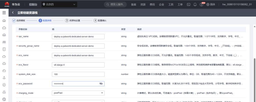Select step 4 配置确认
Screen dimensions: 256x102
(x=100, y=21)
